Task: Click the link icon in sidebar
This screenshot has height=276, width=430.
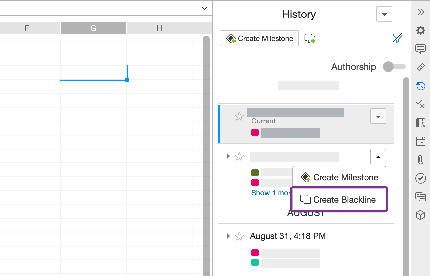Action: click(x=420, y=67)
